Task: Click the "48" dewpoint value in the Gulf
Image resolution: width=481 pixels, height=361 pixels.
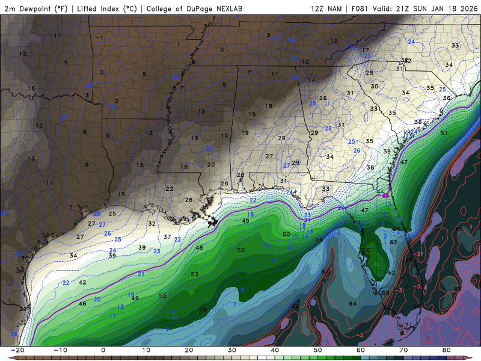Action: 200,247
